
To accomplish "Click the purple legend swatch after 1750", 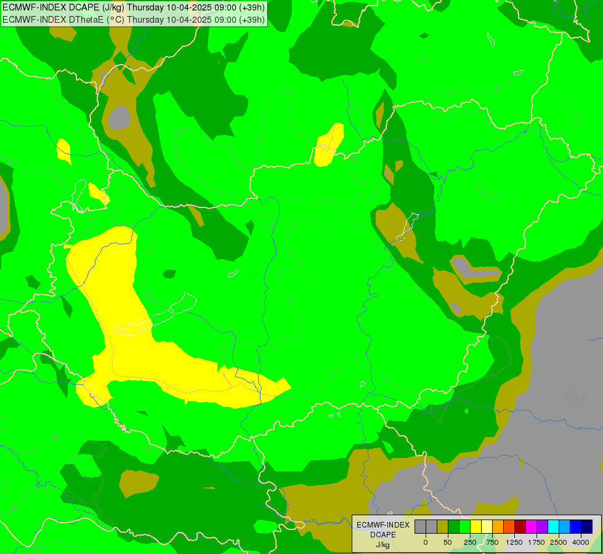I will tap(542, 526).
